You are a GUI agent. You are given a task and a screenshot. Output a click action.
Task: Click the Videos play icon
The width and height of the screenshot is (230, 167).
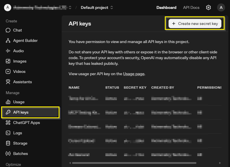click(x=8, y=71)
